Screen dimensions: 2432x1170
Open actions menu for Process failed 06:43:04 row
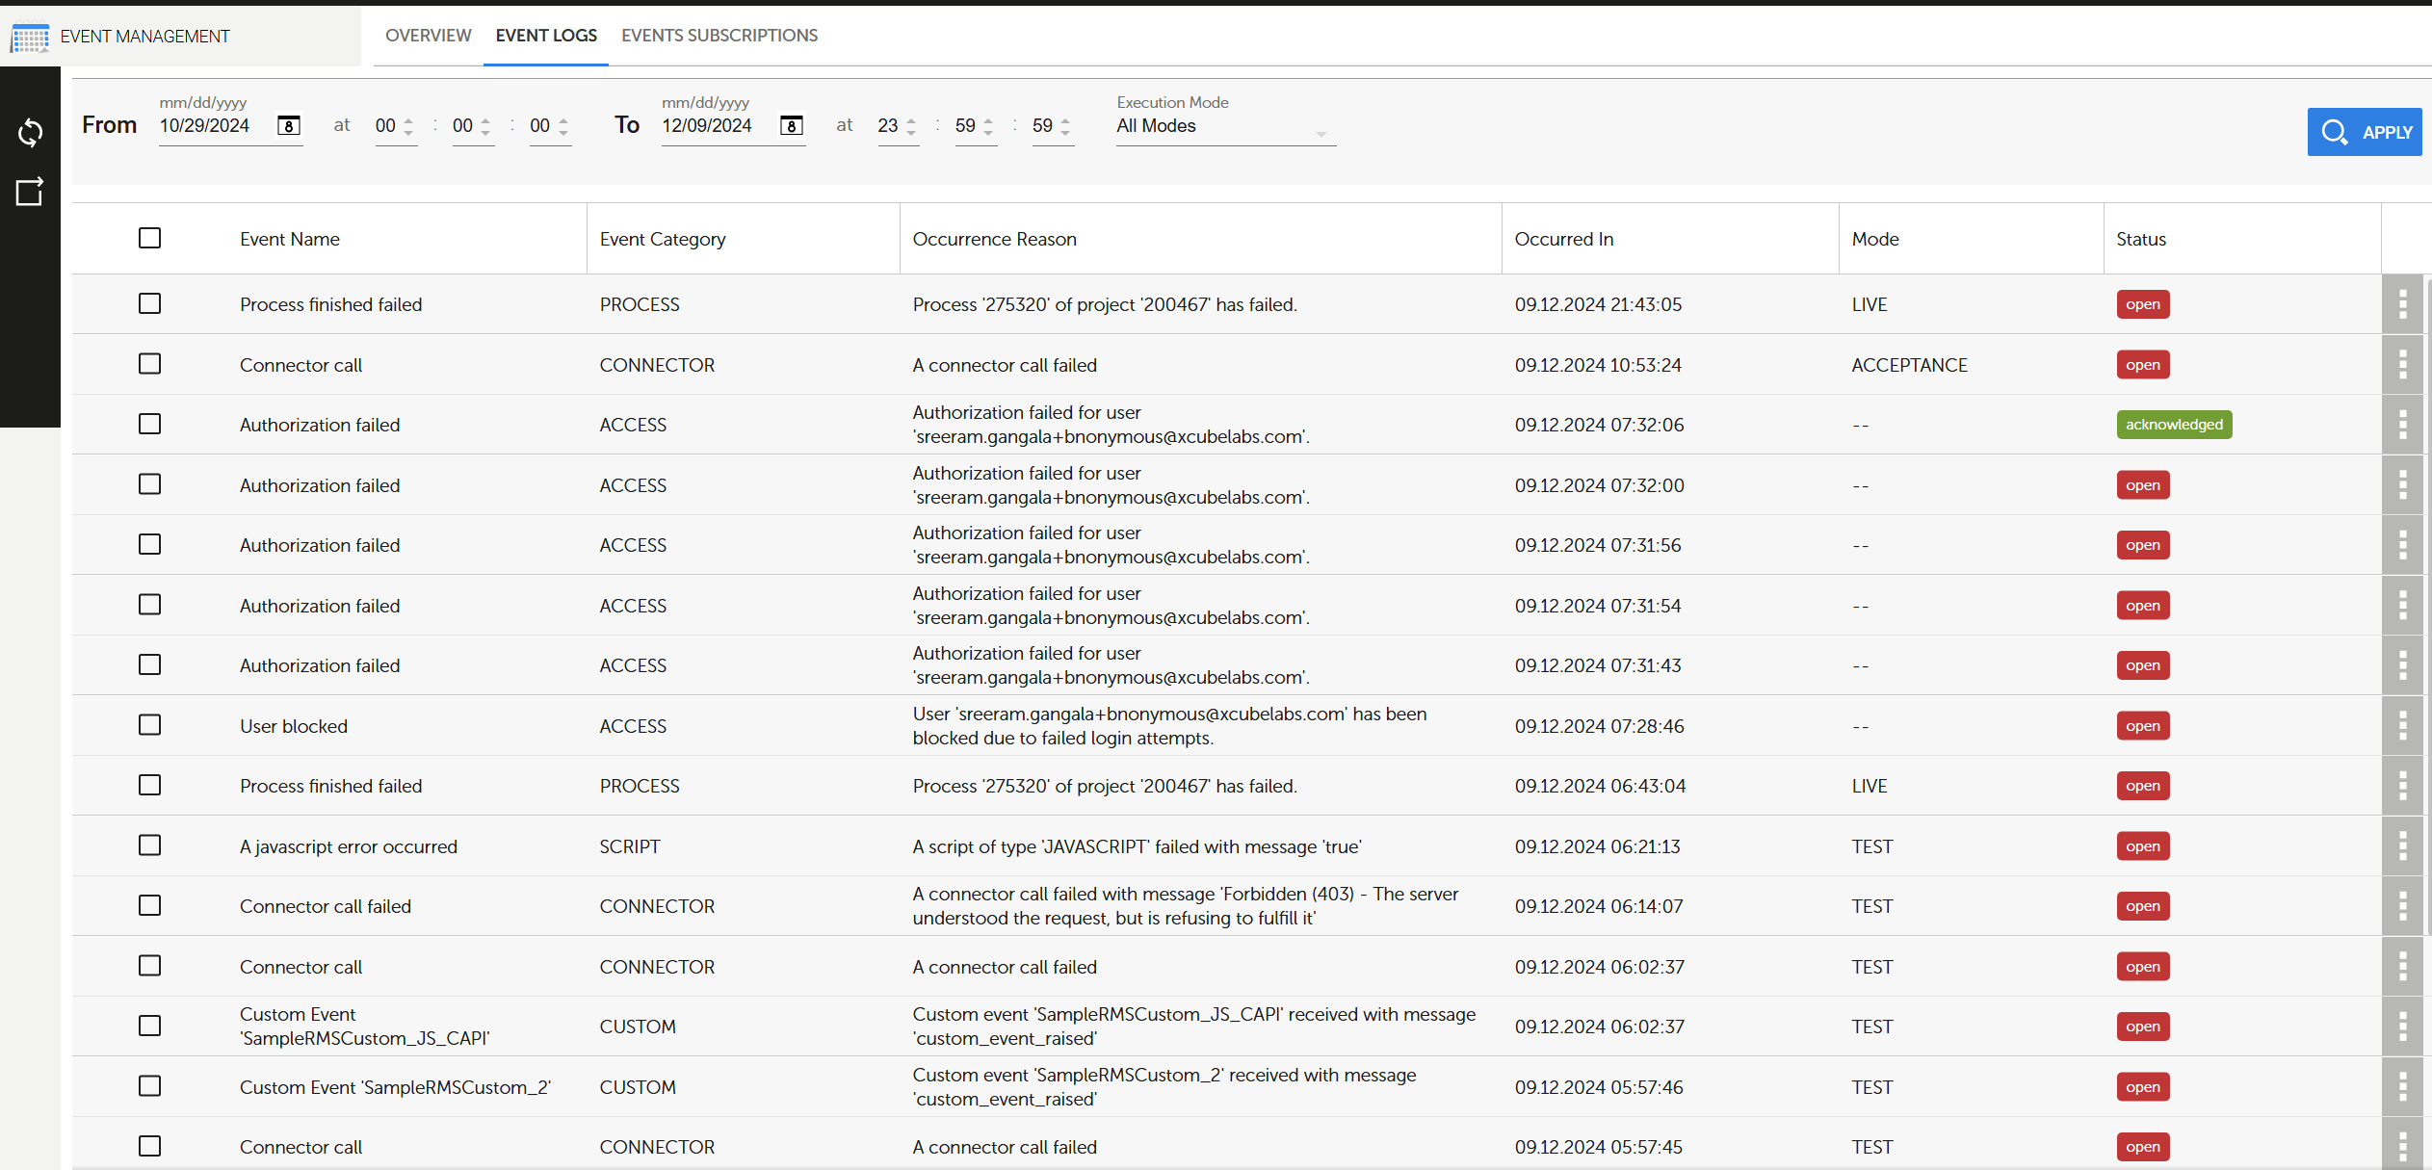pos(2403,786)
